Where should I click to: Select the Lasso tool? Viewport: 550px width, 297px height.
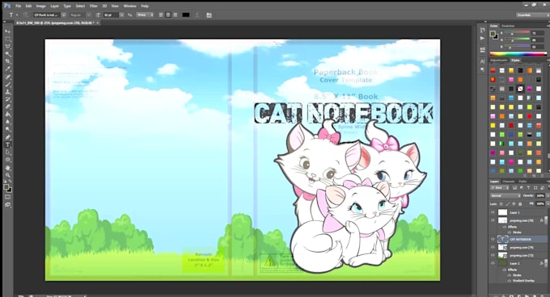[x=8, y=46]
